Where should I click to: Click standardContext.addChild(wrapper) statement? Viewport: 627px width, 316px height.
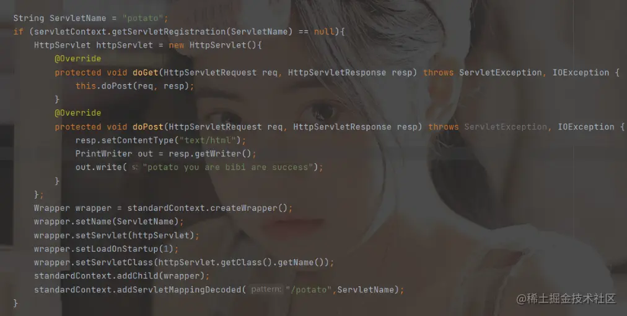click(121, 276)
